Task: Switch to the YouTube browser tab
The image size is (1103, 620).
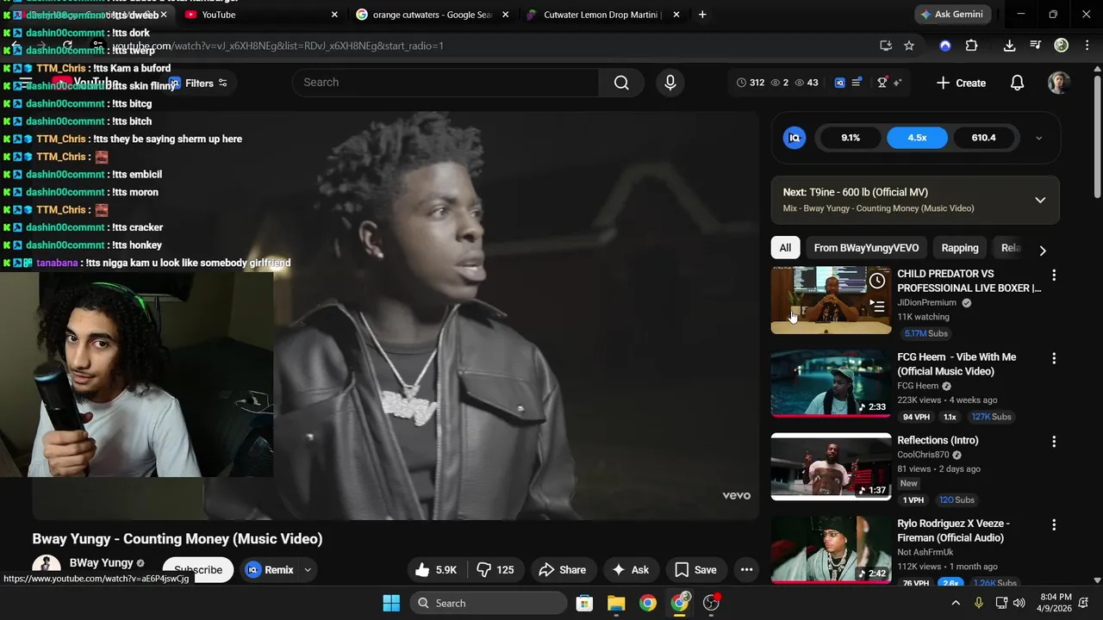Action: (261, 15)
